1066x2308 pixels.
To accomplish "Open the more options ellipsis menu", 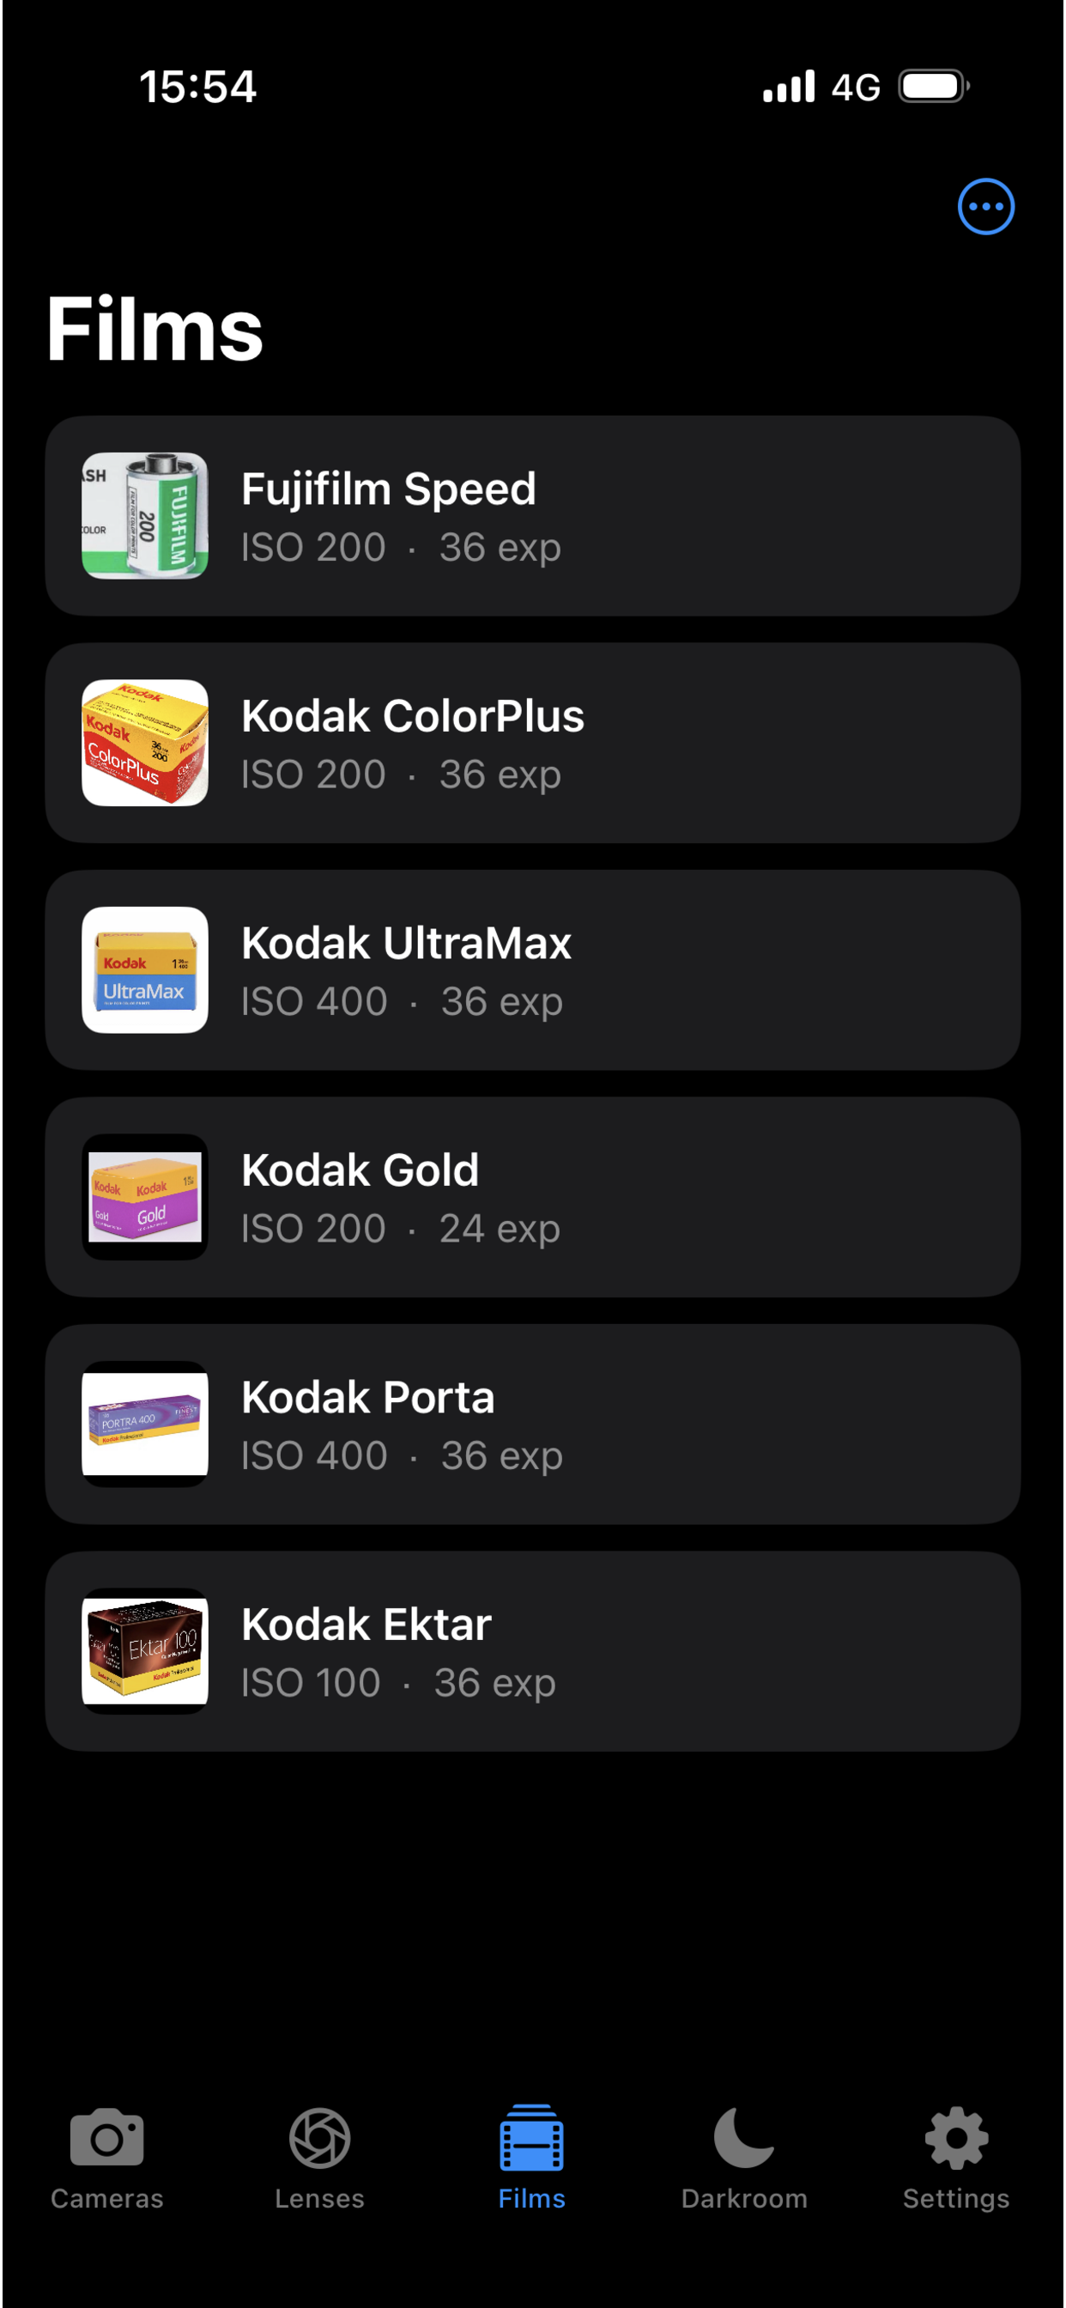I will tap(985, 206).
